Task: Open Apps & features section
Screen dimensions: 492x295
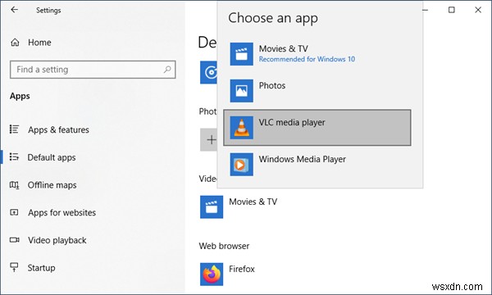Action: point(58,129)
